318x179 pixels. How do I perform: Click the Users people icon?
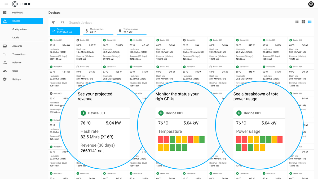[5, 71]
